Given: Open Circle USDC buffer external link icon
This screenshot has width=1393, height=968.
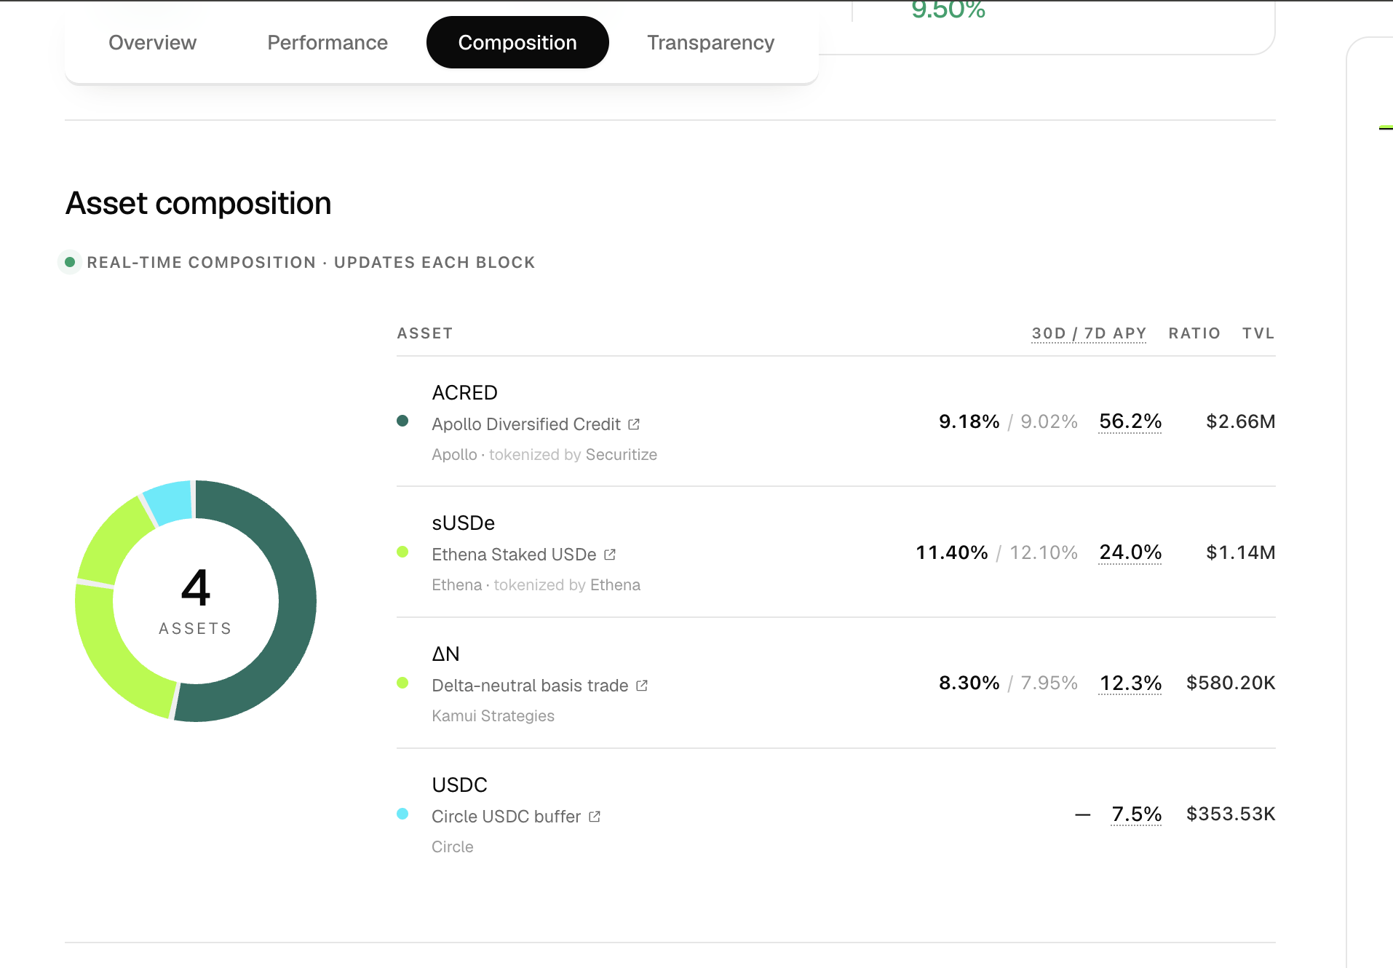Looking at the screenshot, I should pyautogui.click(x=595, y=817).
